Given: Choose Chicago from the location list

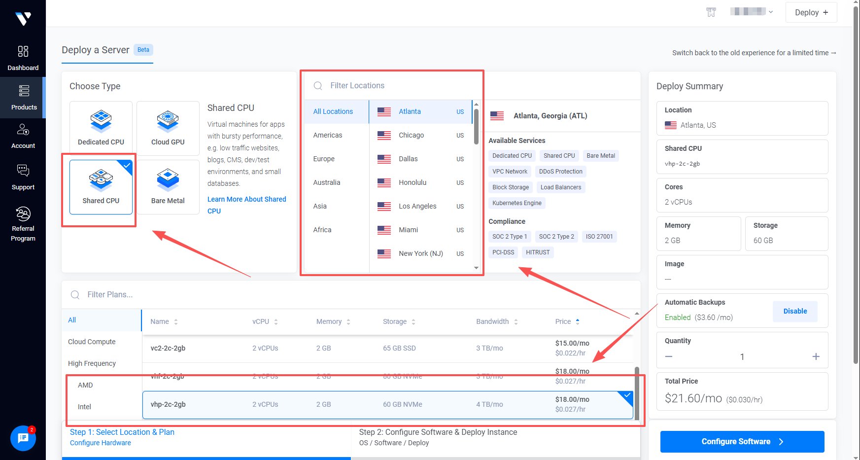Looking at the screenshot, I should click(x=420, y=135).
